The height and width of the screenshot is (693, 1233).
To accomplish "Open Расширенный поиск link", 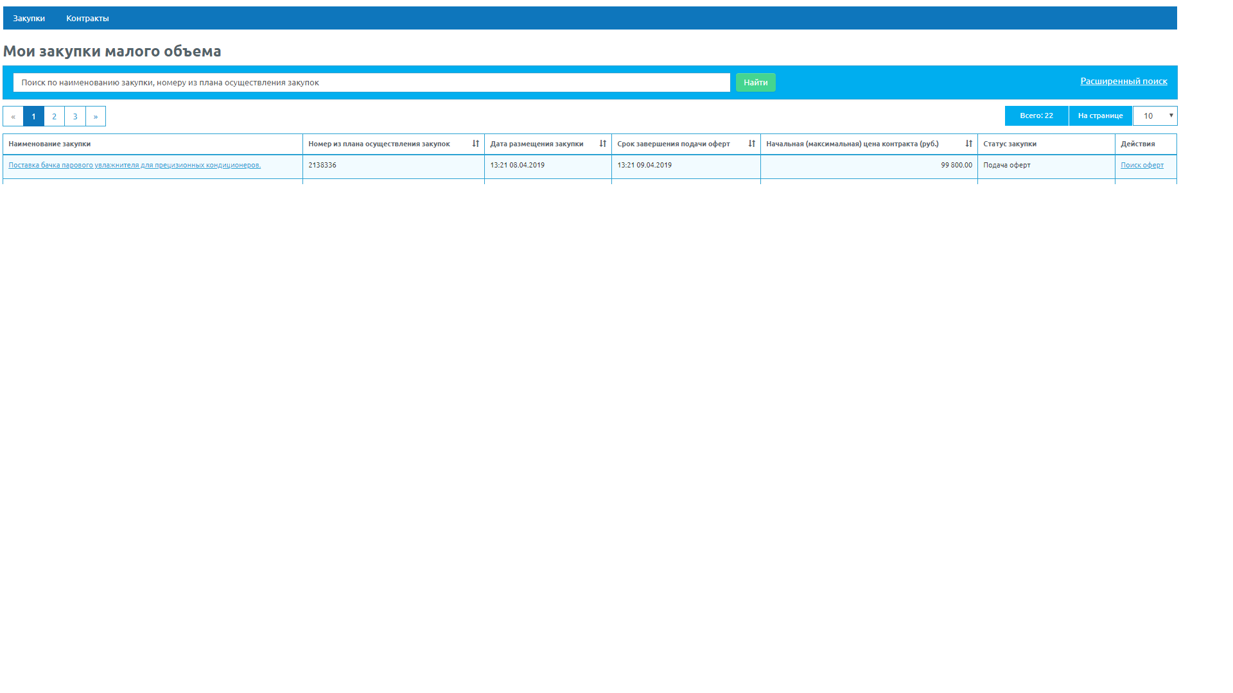I will click(x=1123, y=81).
